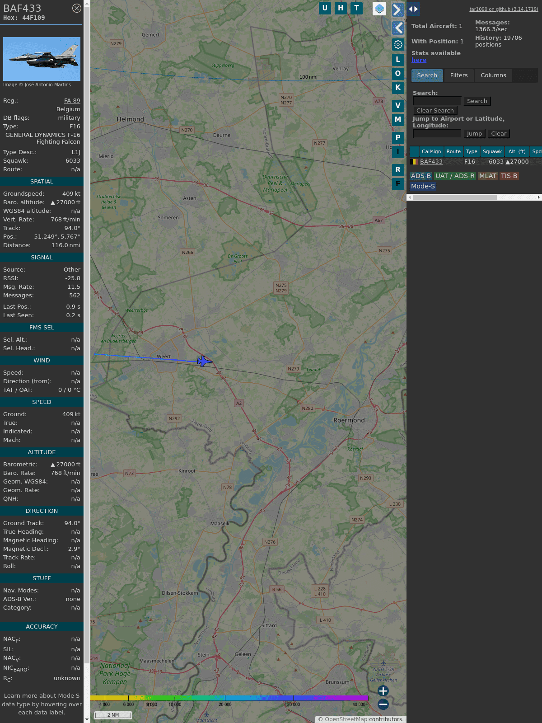Click the SIGNAL section header

[42, 258]
